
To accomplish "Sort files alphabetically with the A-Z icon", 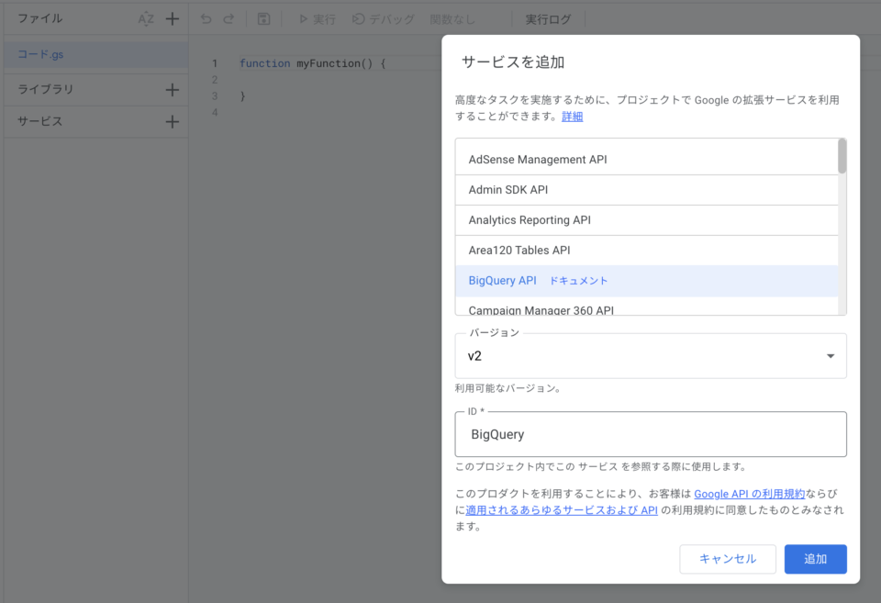I will [x=145, y=17].
